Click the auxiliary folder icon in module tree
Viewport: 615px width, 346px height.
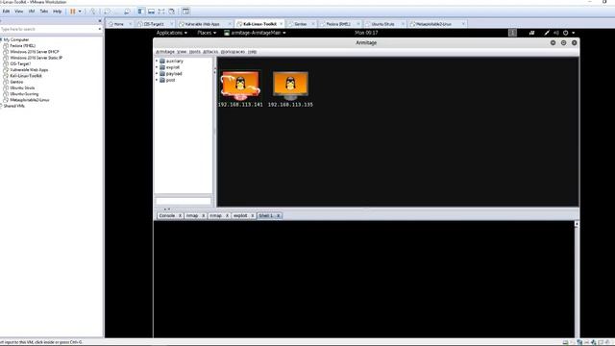[x=162, y=62]
